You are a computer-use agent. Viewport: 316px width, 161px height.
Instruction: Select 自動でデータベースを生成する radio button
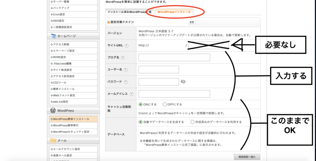(x=140, y=122)
